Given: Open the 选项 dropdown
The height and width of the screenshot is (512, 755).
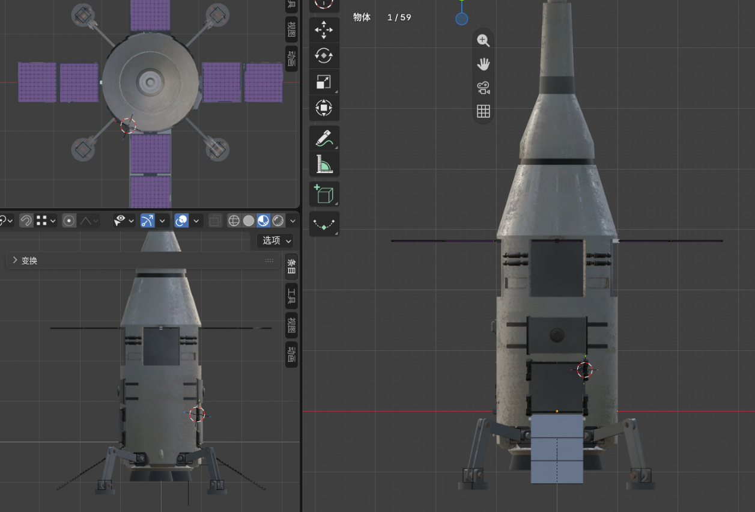Looking at the screenshot, I should click(276, 240).
